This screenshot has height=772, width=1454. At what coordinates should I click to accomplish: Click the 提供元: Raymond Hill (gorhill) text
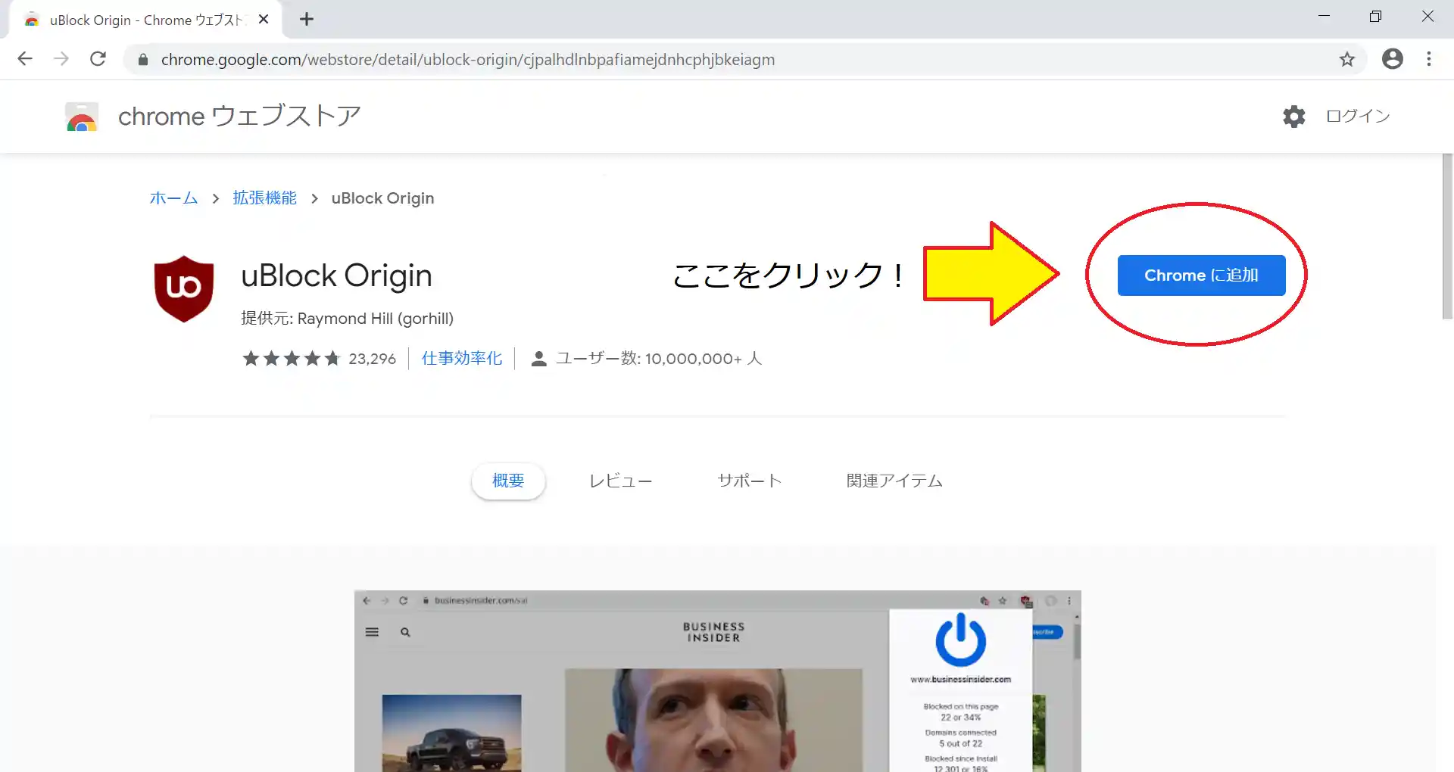(x=347, y=319)
